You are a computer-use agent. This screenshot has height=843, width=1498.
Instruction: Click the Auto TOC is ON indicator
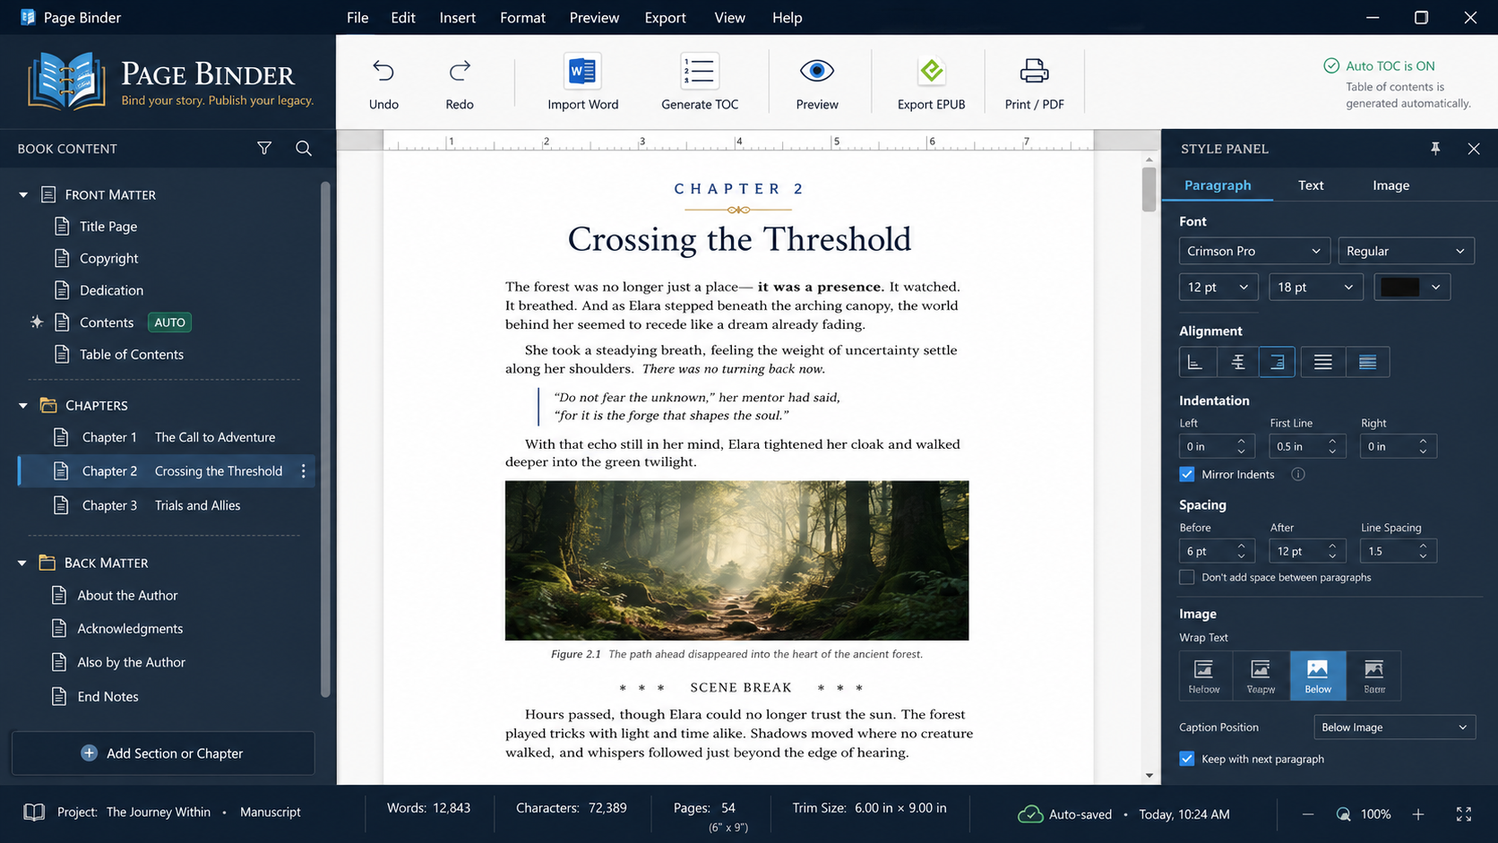(1379, 65)
